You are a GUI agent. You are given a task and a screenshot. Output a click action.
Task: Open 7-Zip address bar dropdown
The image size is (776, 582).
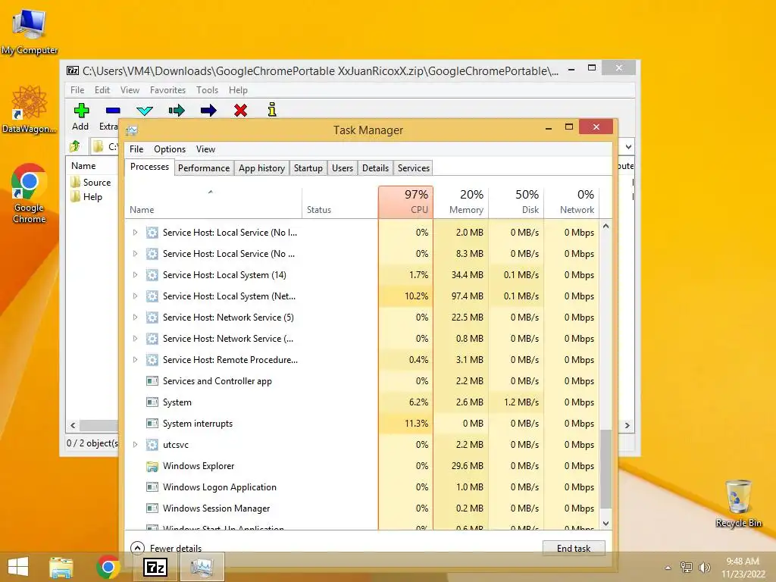point(628,146)
